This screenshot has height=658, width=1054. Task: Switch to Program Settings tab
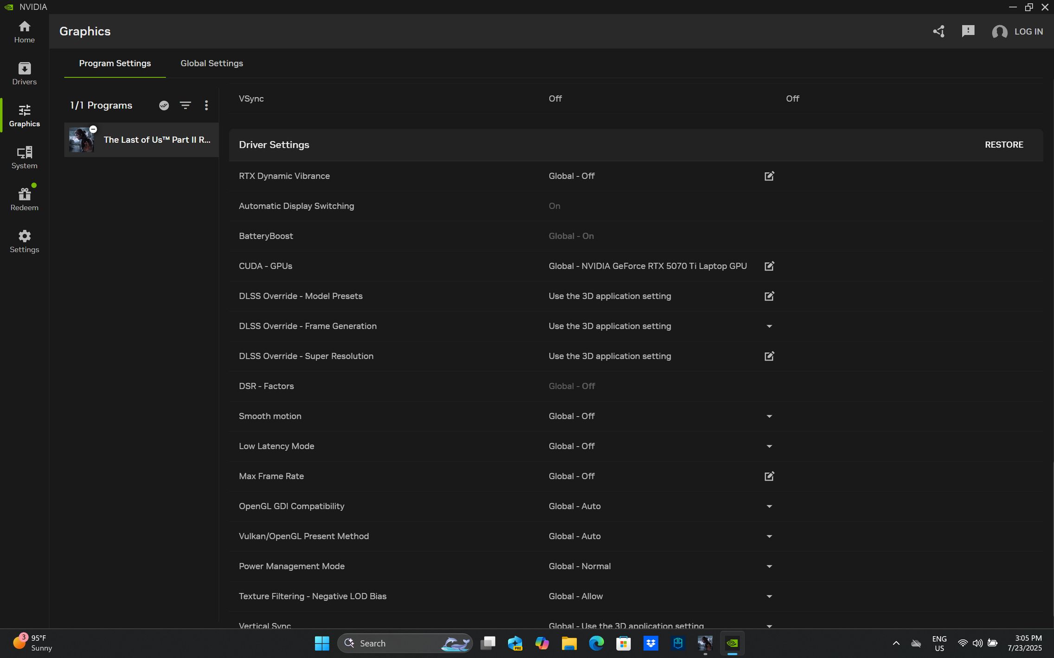tap(115, 63)
